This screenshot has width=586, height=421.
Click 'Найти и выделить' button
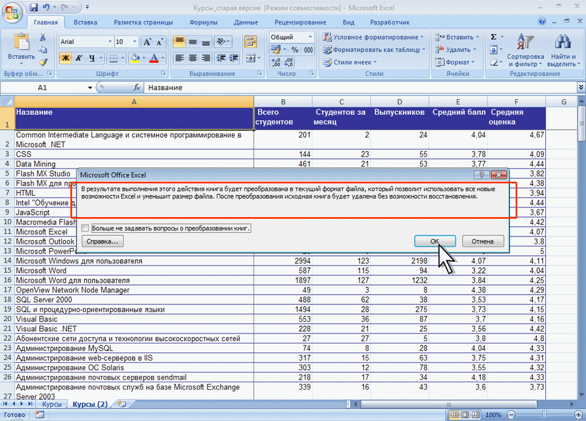click(564, 50)
